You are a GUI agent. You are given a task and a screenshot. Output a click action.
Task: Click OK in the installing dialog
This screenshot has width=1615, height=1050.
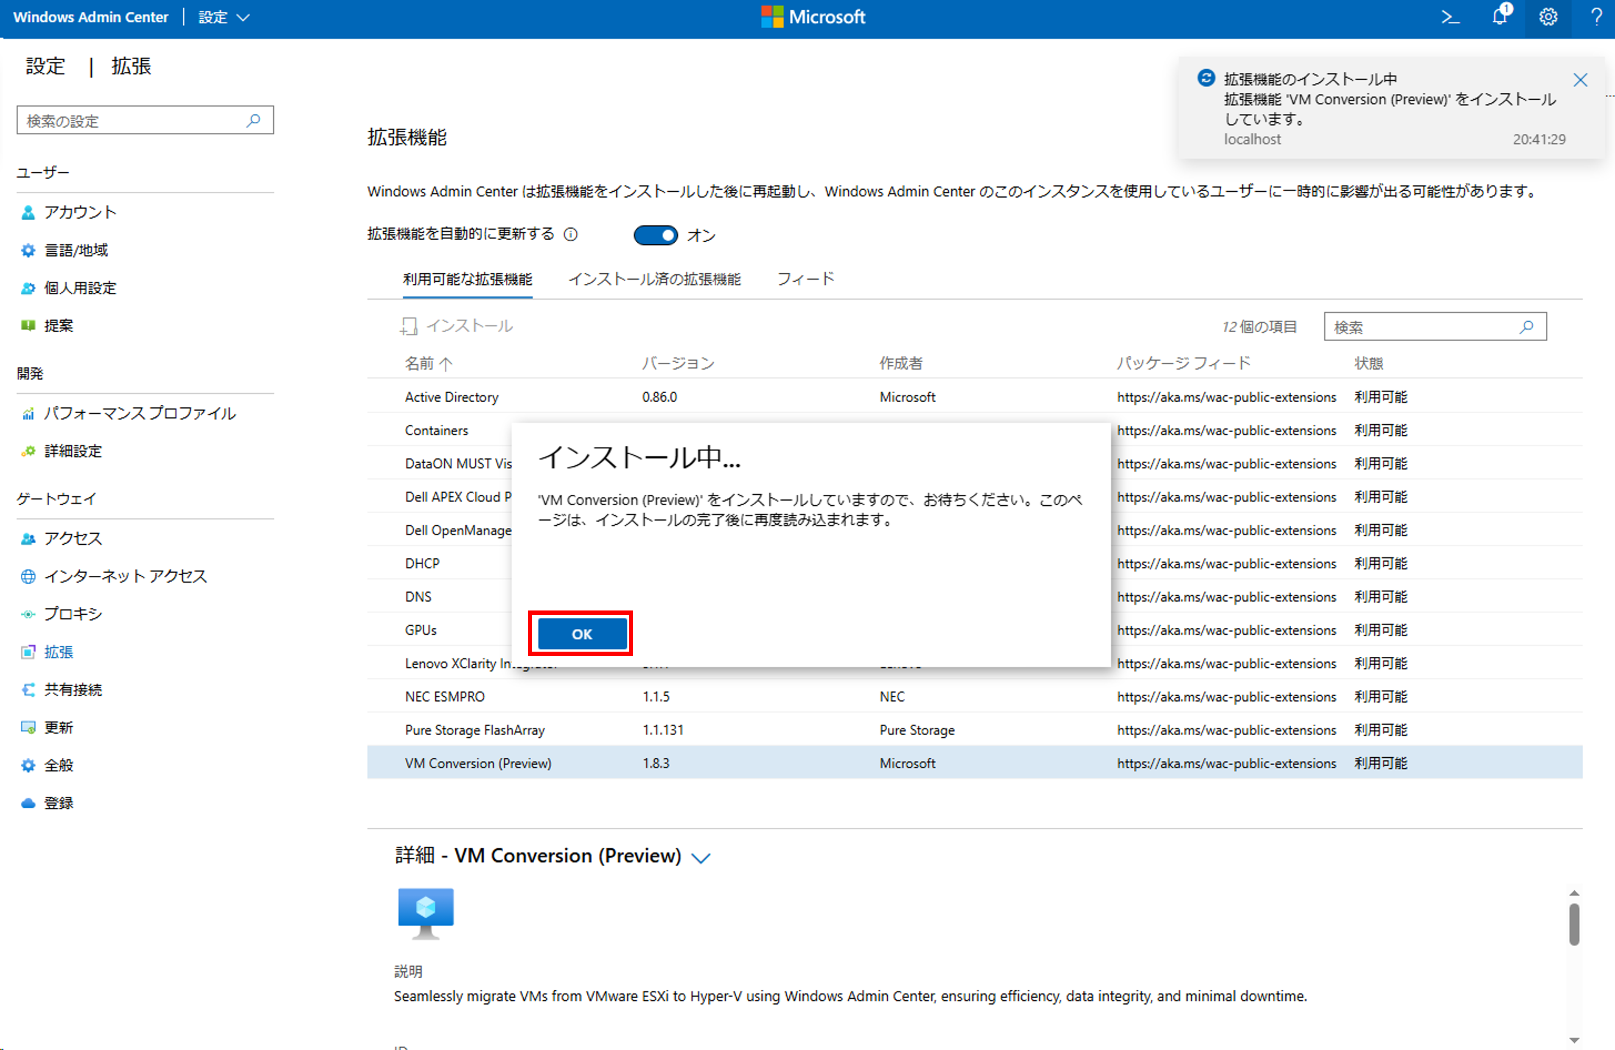[x=581, y=633]
